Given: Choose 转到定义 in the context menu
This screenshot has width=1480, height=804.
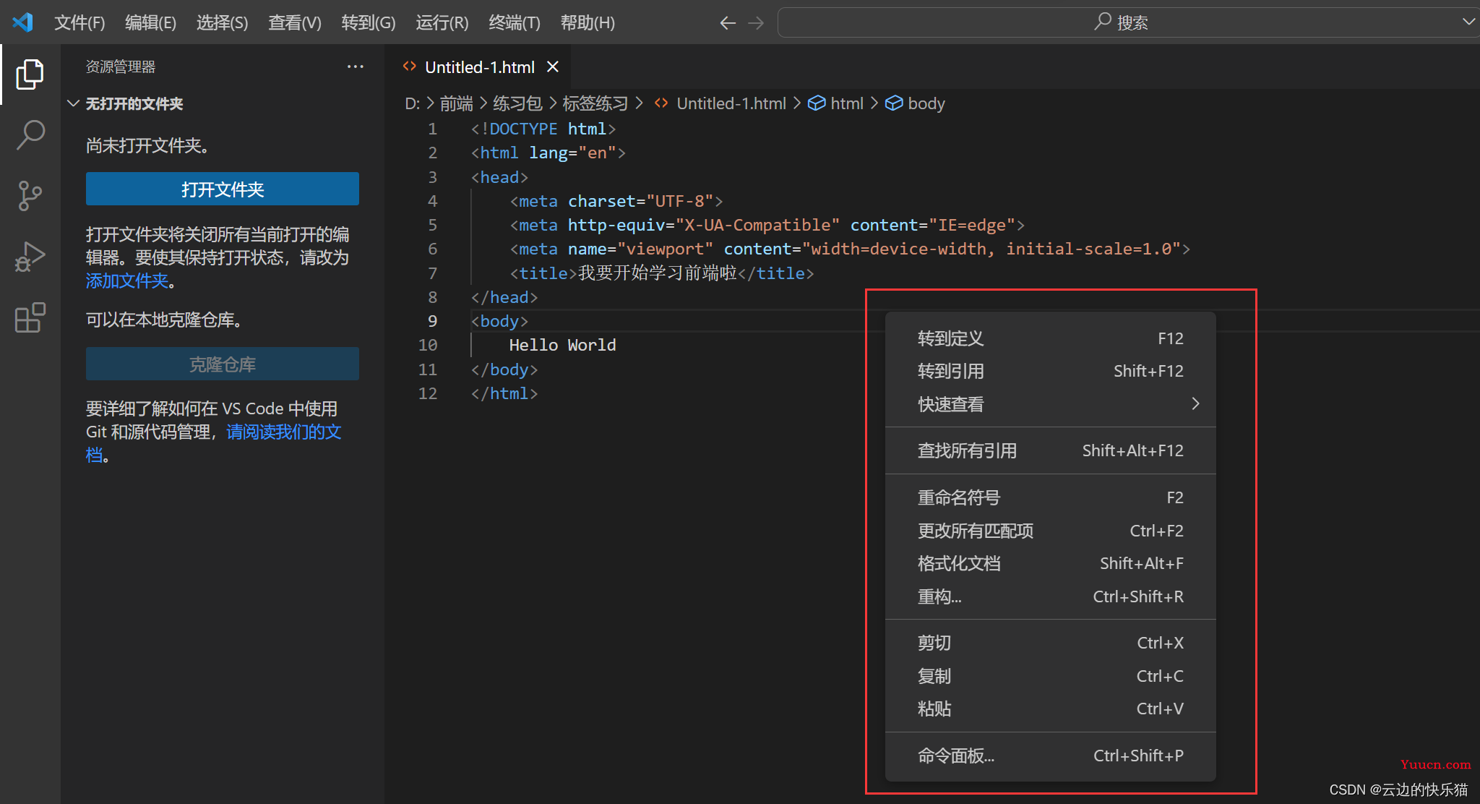Looking at the screenshot, I should (1050, 338).
